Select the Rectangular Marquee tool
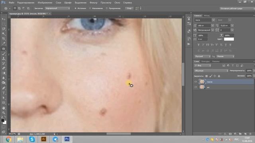The image size is (255, 143). tap(4, 24)
